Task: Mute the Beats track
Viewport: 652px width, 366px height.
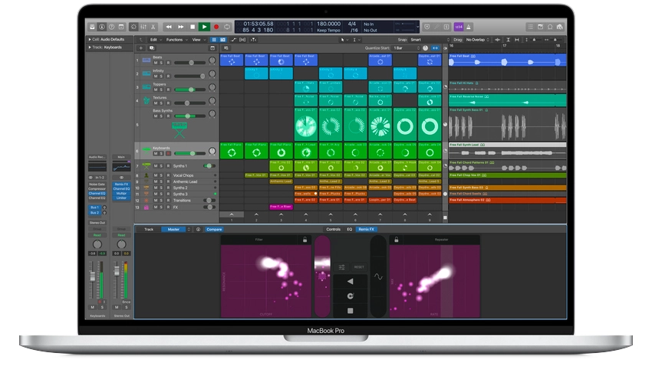Action: [x=156, y=63]
